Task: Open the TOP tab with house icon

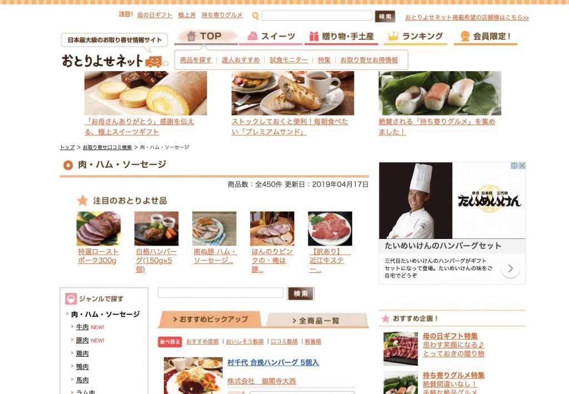Action: click(206, 36)
